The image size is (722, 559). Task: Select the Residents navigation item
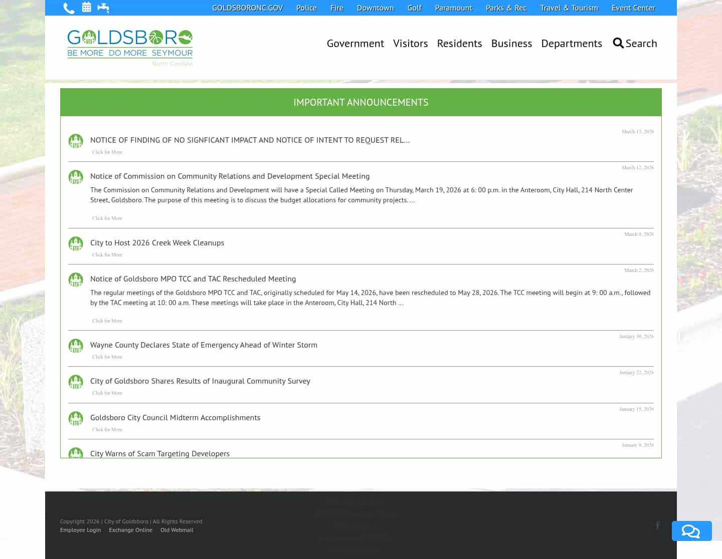(459, 43)
